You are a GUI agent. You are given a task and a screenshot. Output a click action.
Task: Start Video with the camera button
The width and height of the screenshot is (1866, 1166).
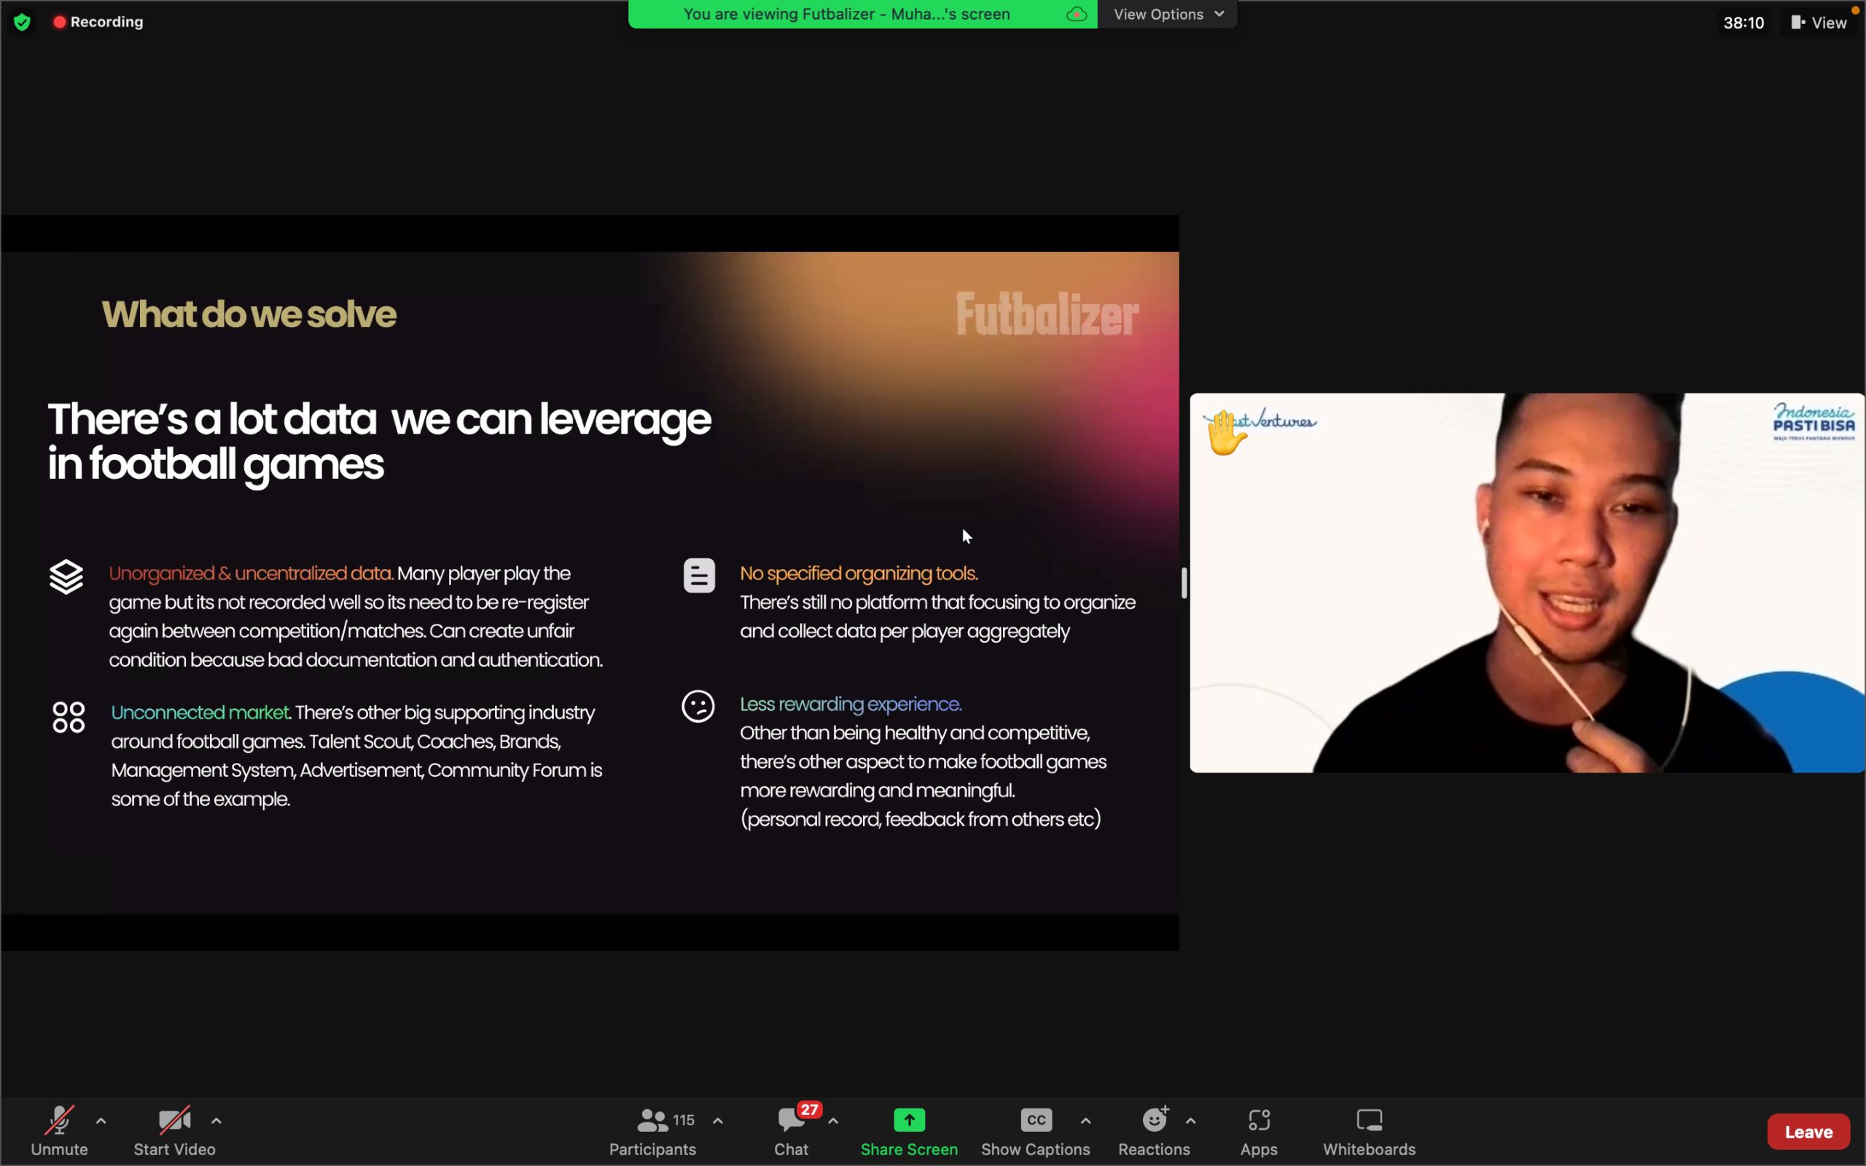tap(174, 1130)
